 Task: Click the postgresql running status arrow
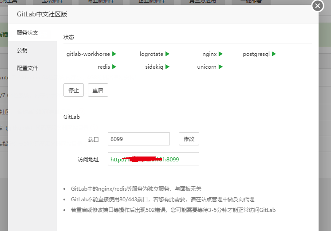(274, 54)
